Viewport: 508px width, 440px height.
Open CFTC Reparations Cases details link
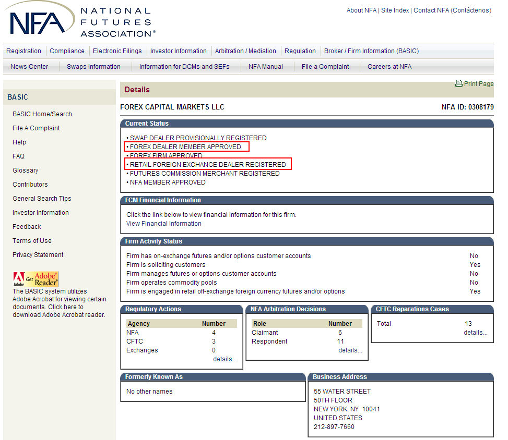pyautogui.click(x=476, y=333)
